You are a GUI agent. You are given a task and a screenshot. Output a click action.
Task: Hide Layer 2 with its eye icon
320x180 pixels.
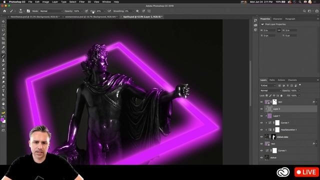tap(261, 109)
